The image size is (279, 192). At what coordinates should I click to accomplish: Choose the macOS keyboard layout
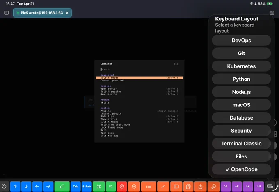(241, 105)
